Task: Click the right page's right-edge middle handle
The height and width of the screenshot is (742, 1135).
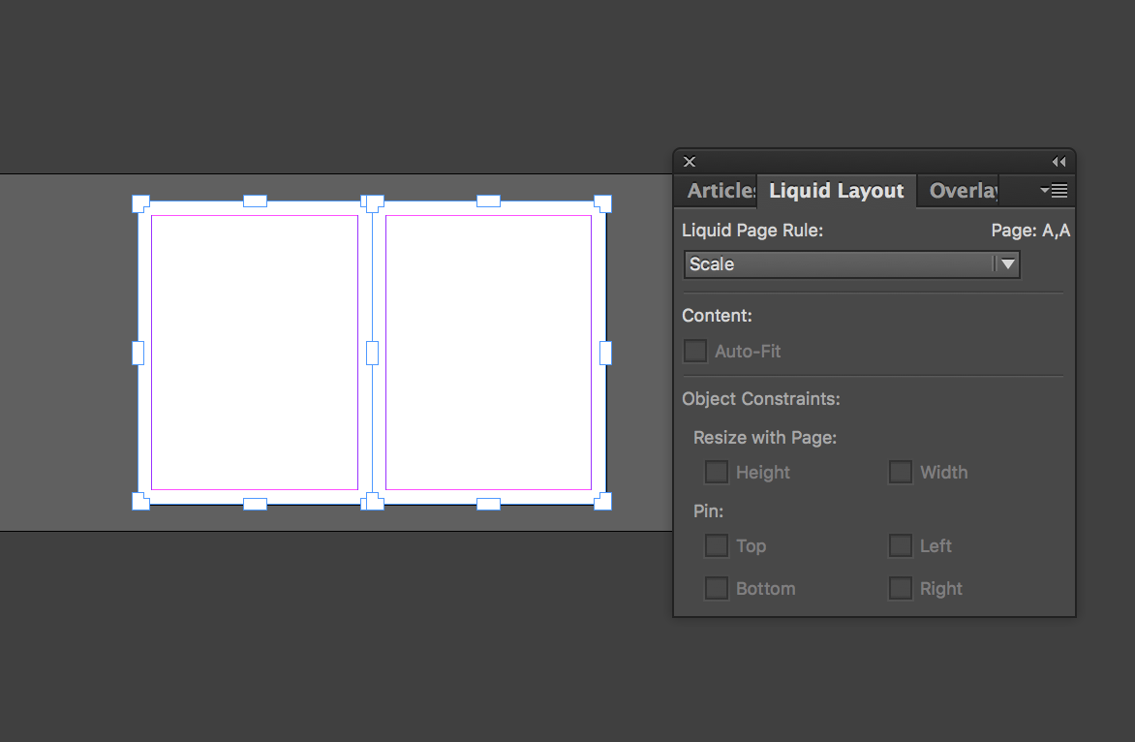Action: (x=606, y=353)
